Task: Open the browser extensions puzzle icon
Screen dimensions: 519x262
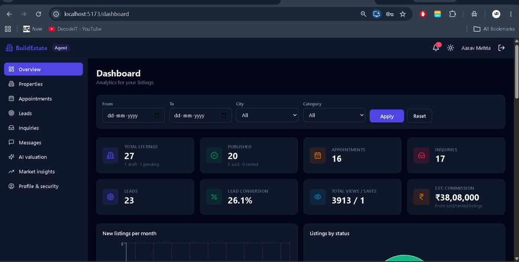Action: (x=452, y=14)
